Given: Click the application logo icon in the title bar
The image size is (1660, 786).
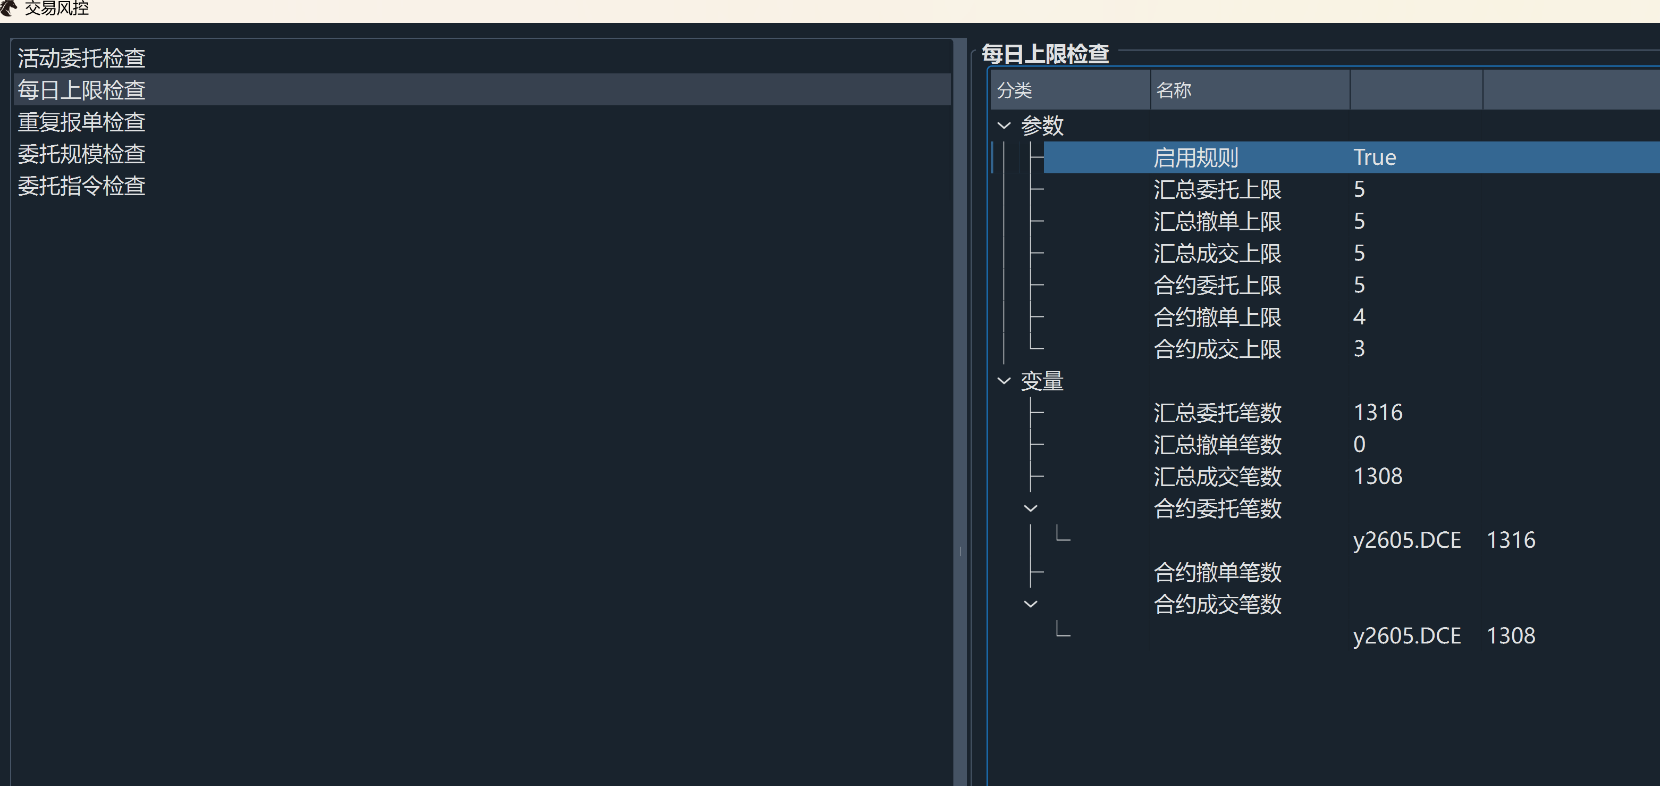Looking at the screenshot, I should coord(8,8).
